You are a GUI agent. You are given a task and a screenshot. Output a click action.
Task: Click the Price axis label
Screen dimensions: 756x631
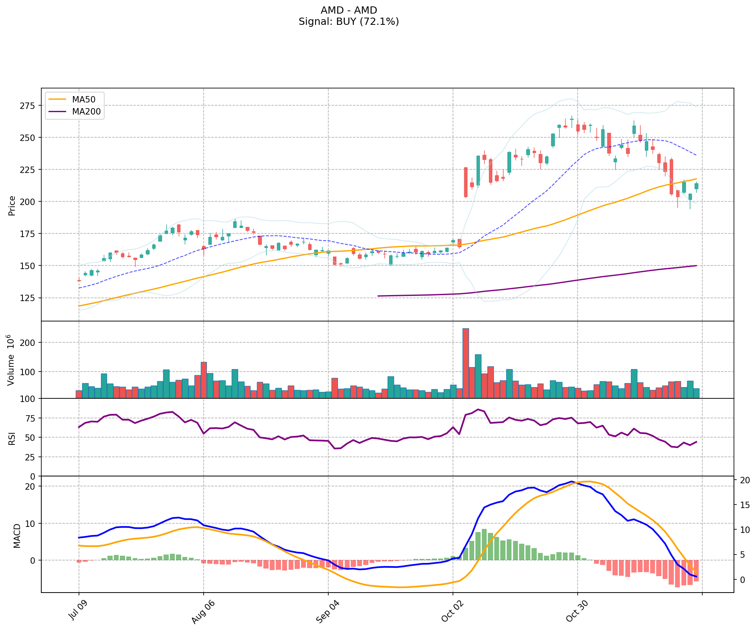pyautogui.click(x=12, y=206)
